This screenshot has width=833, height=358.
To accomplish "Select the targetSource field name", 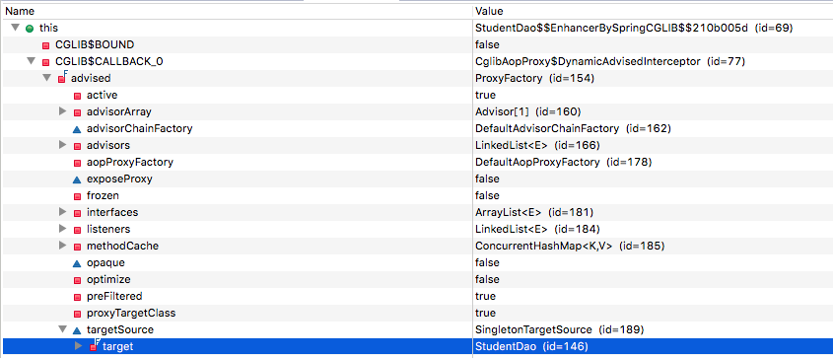I will click(120, 329).
